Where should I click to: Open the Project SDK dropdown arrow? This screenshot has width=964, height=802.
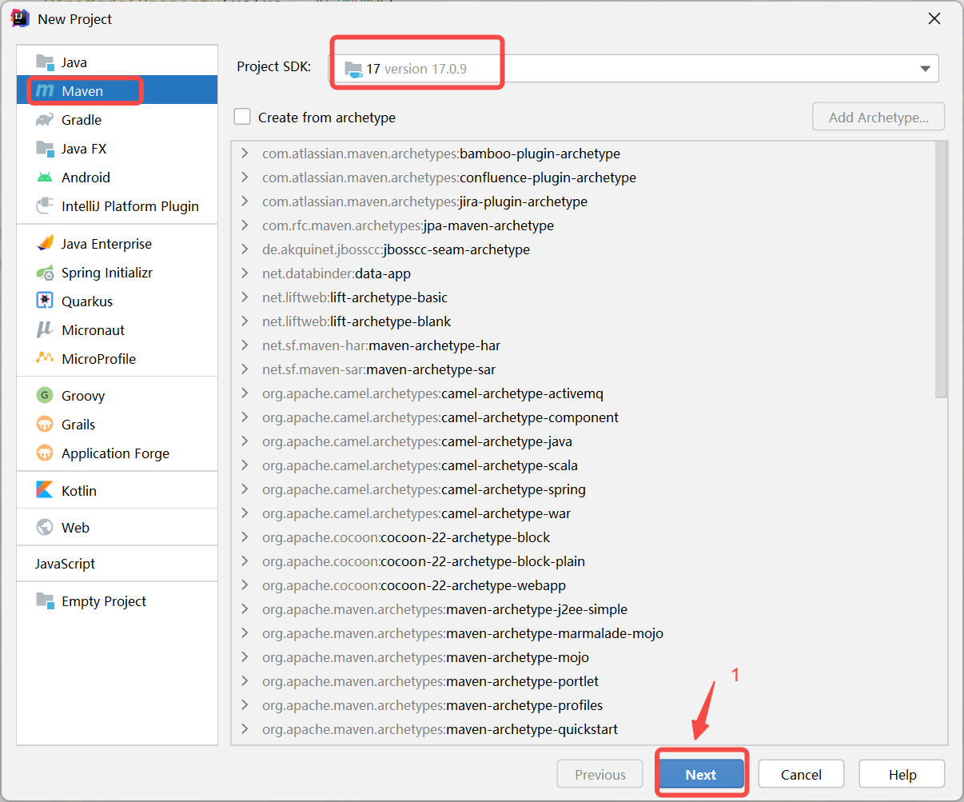click(925, 69)
